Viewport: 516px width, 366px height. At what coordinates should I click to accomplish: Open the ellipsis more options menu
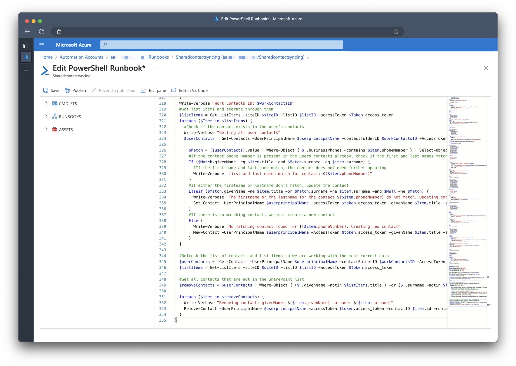(x=156, y=68)
